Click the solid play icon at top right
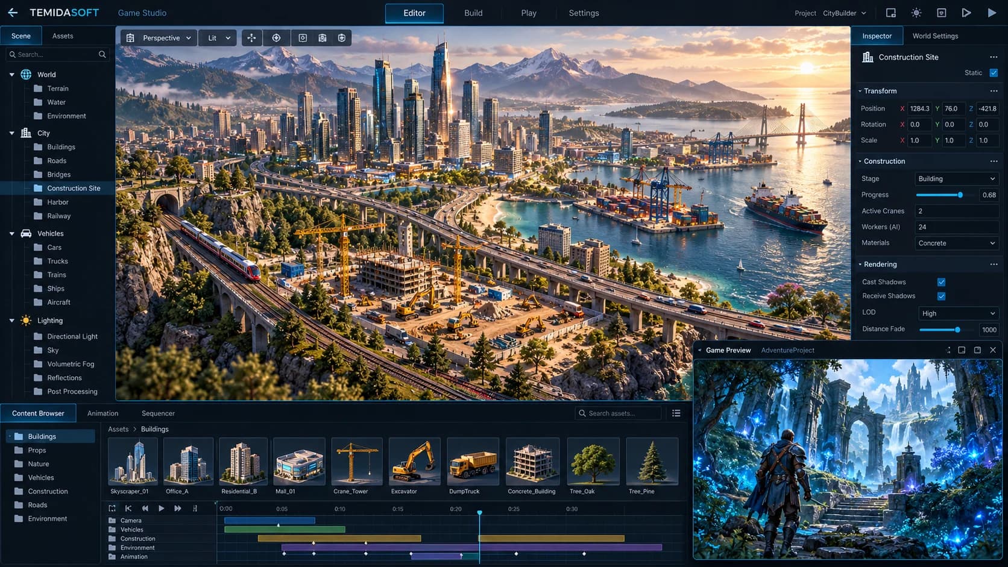The image size is (1008, 567). (992, 13)
